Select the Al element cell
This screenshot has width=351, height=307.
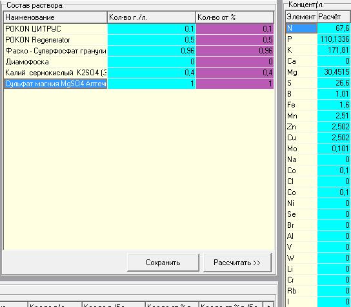click(x=301, y=236)
